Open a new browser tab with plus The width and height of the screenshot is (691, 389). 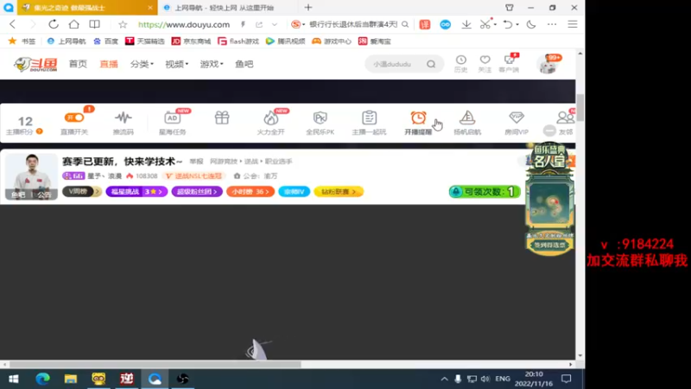coord(308,8)
